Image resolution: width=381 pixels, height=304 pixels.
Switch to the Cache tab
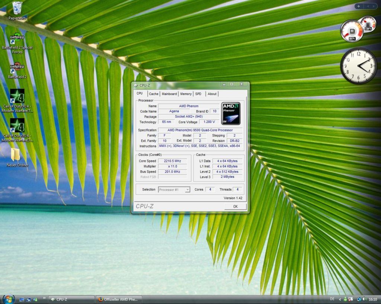coord(154,94)
